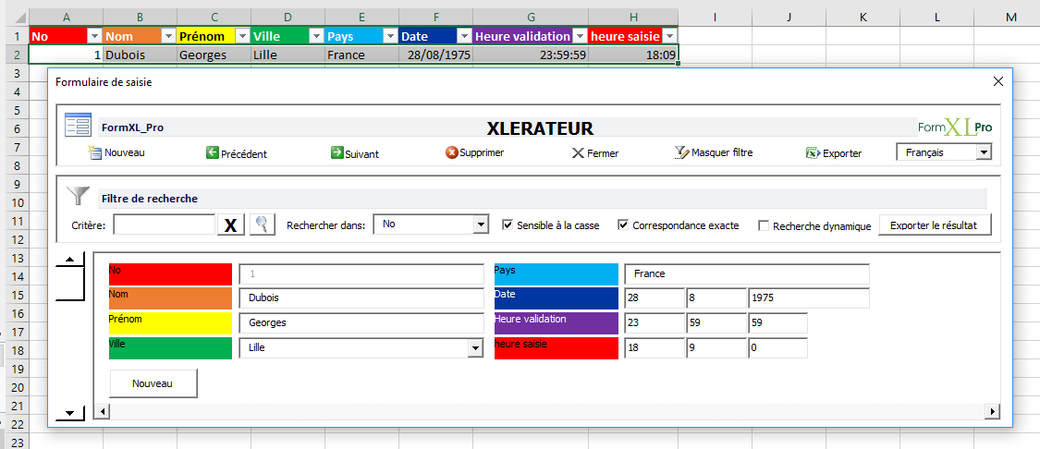This screenshot has width=1040, height=449.
Task: Open the Ville Lille dropdown
Action: pos(475,347)
